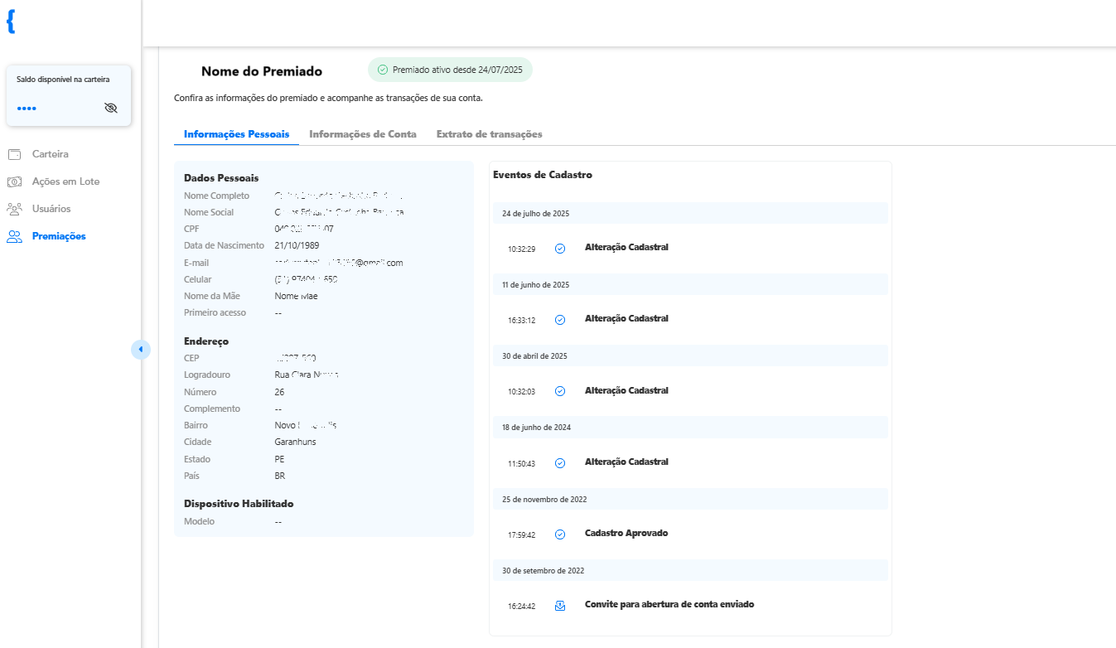Click Alteração Cadastral event at 16:33:12
Screen dimensions: 1116x648
coord(626,318)
